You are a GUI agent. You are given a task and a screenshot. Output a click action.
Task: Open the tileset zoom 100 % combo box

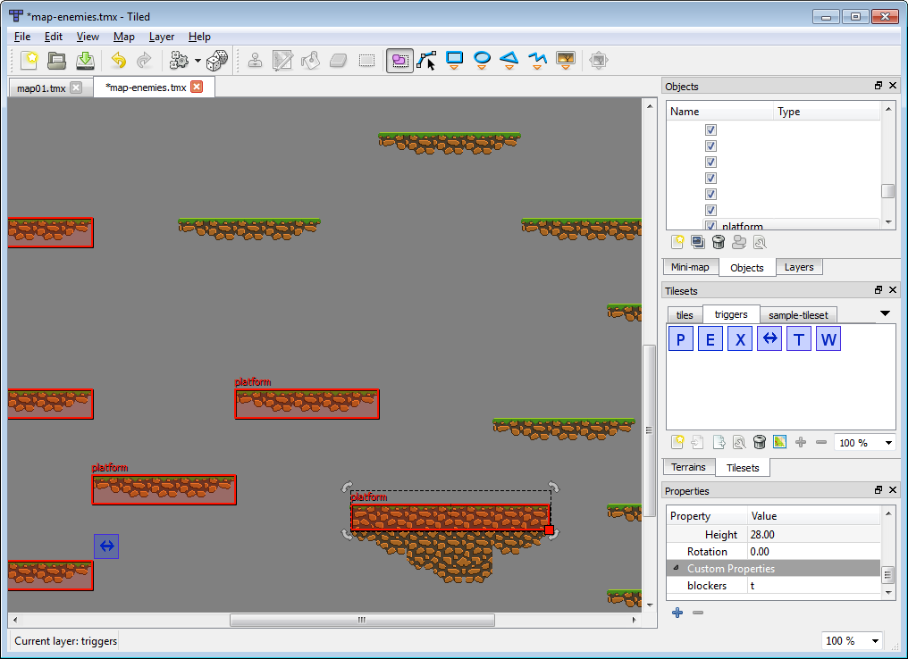coord(865,443)
